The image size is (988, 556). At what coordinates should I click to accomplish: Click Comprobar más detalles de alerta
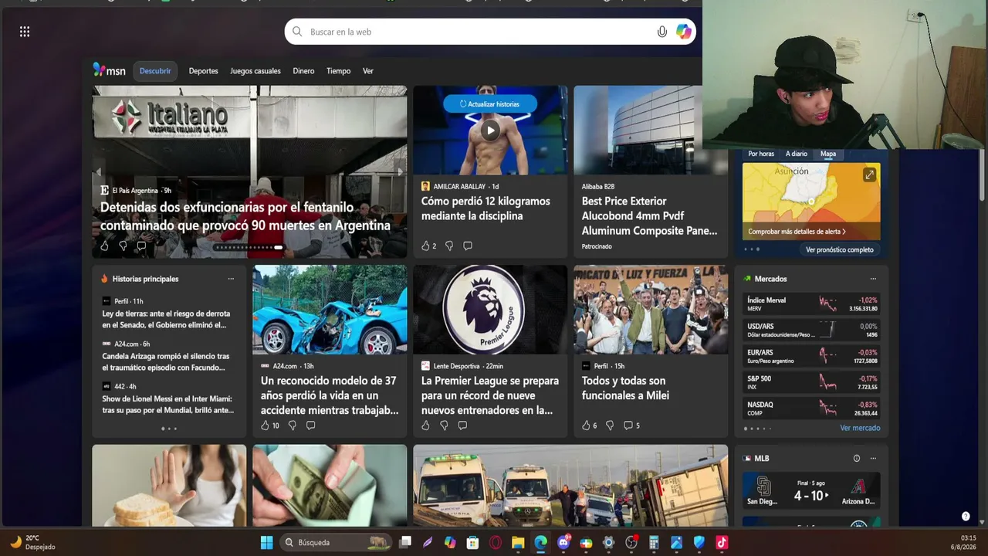point(797,232)
